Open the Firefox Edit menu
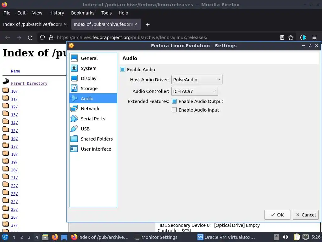322x242 pixels. coord(21,13)
